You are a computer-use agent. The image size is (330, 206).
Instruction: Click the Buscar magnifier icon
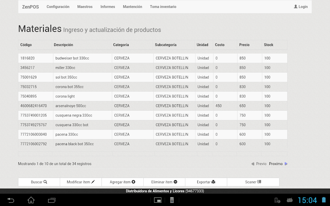coord(45,182)
